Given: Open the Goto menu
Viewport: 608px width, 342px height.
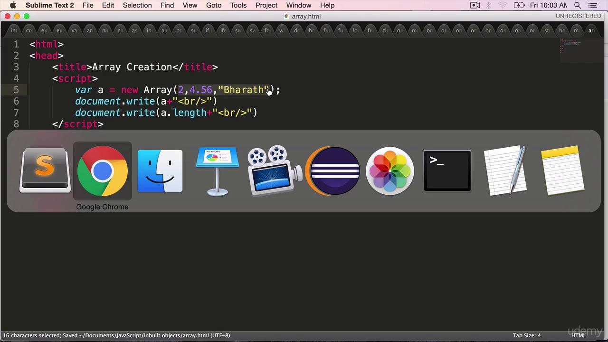Looking at the screenshot, I should (x=214, y=5).
